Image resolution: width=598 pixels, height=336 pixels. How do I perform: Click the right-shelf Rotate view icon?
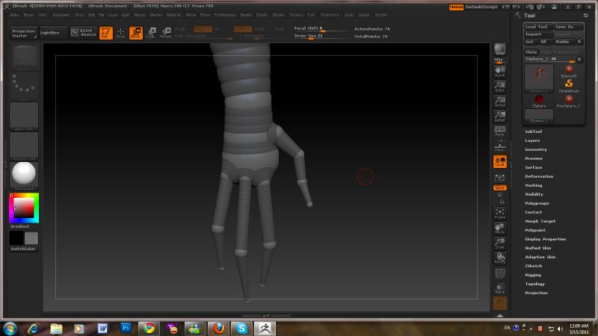click(499, 258)
